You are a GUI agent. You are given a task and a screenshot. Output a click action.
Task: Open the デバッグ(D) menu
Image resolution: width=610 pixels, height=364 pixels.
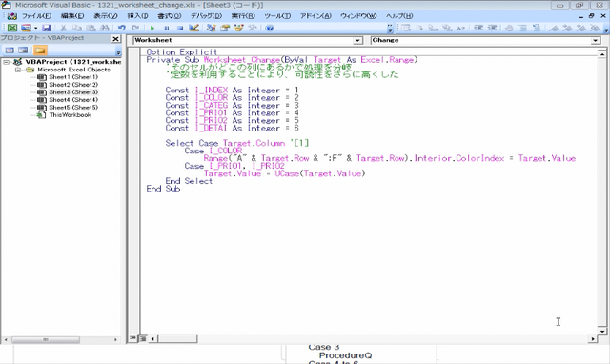206,16
